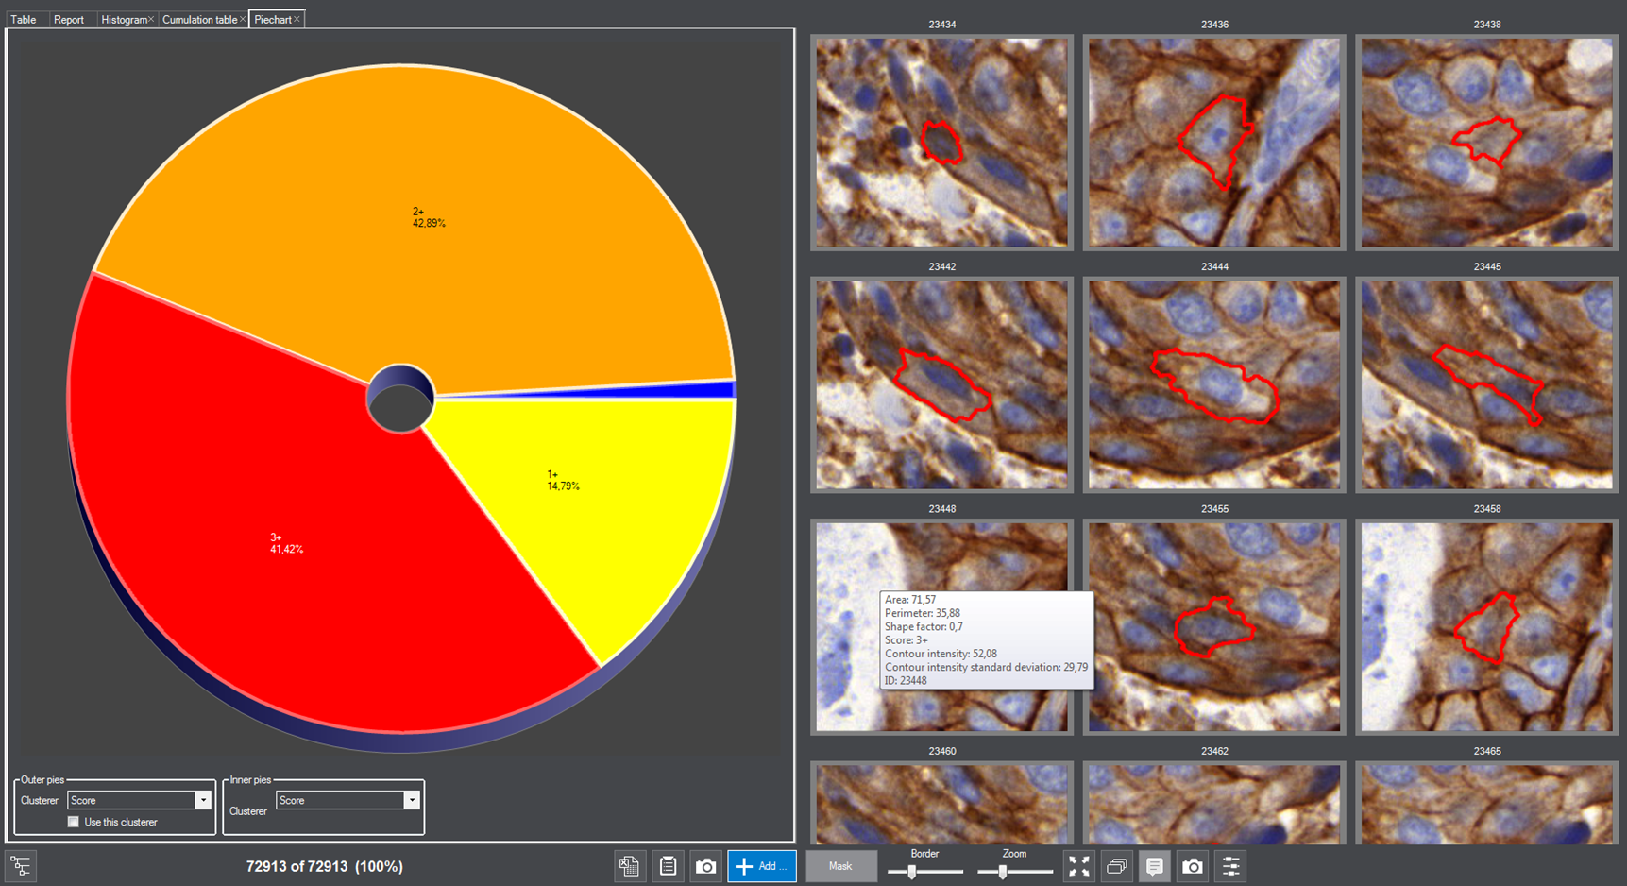The image size is (1627, 886).
Task: Toggle the tooltip comment bubble icon
Action: point(1154,866)
